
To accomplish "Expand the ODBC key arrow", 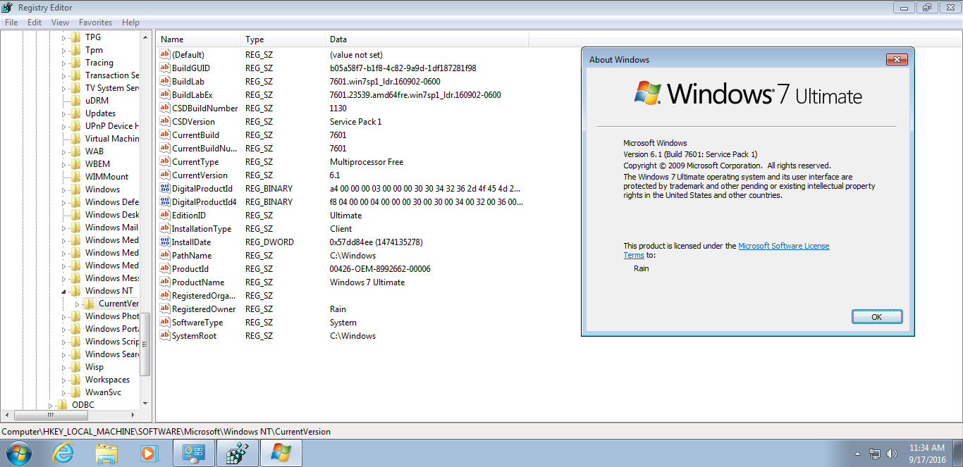I will click(x=50, y=405).
